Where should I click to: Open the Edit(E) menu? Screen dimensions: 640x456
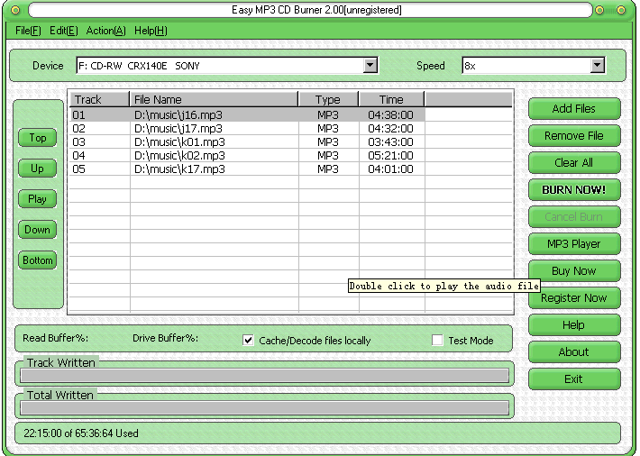point(64,31)
